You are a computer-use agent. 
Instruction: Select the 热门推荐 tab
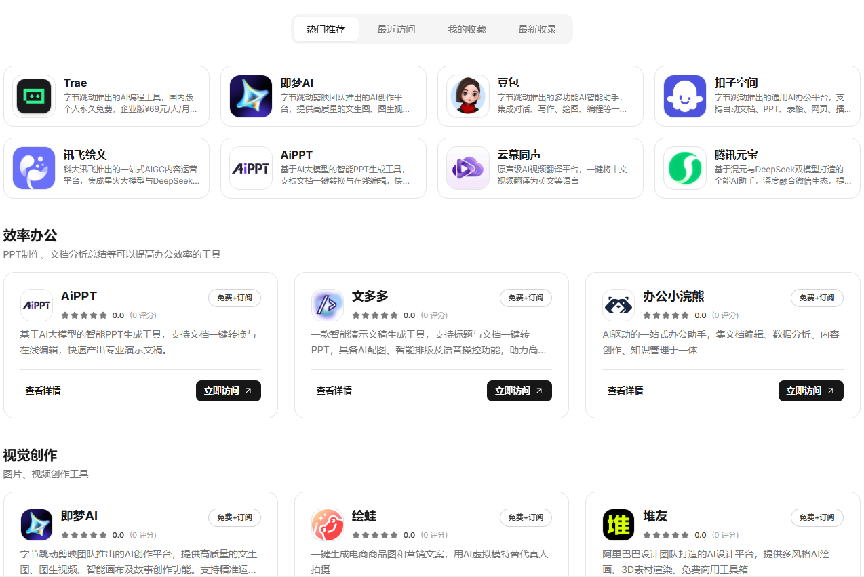coord(326,29)
